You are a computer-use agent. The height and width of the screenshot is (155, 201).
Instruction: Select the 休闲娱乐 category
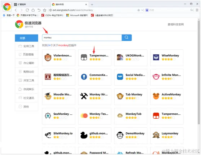[27, 89]
